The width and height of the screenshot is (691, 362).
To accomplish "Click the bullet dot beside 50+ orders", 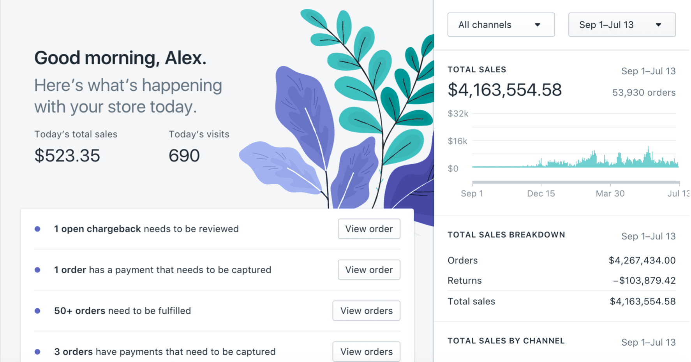I will point(37,311).
